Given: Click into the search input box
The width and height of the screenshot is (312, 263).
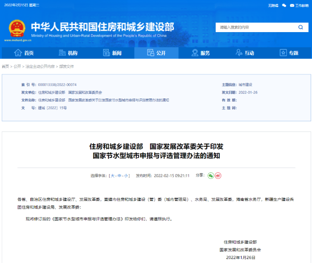Looking at the screenshot, I should click(x=254, y=28).
